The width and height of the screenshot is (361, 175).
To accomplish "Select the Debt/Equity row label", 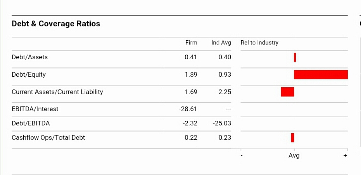I will click(x=29, y=75).
